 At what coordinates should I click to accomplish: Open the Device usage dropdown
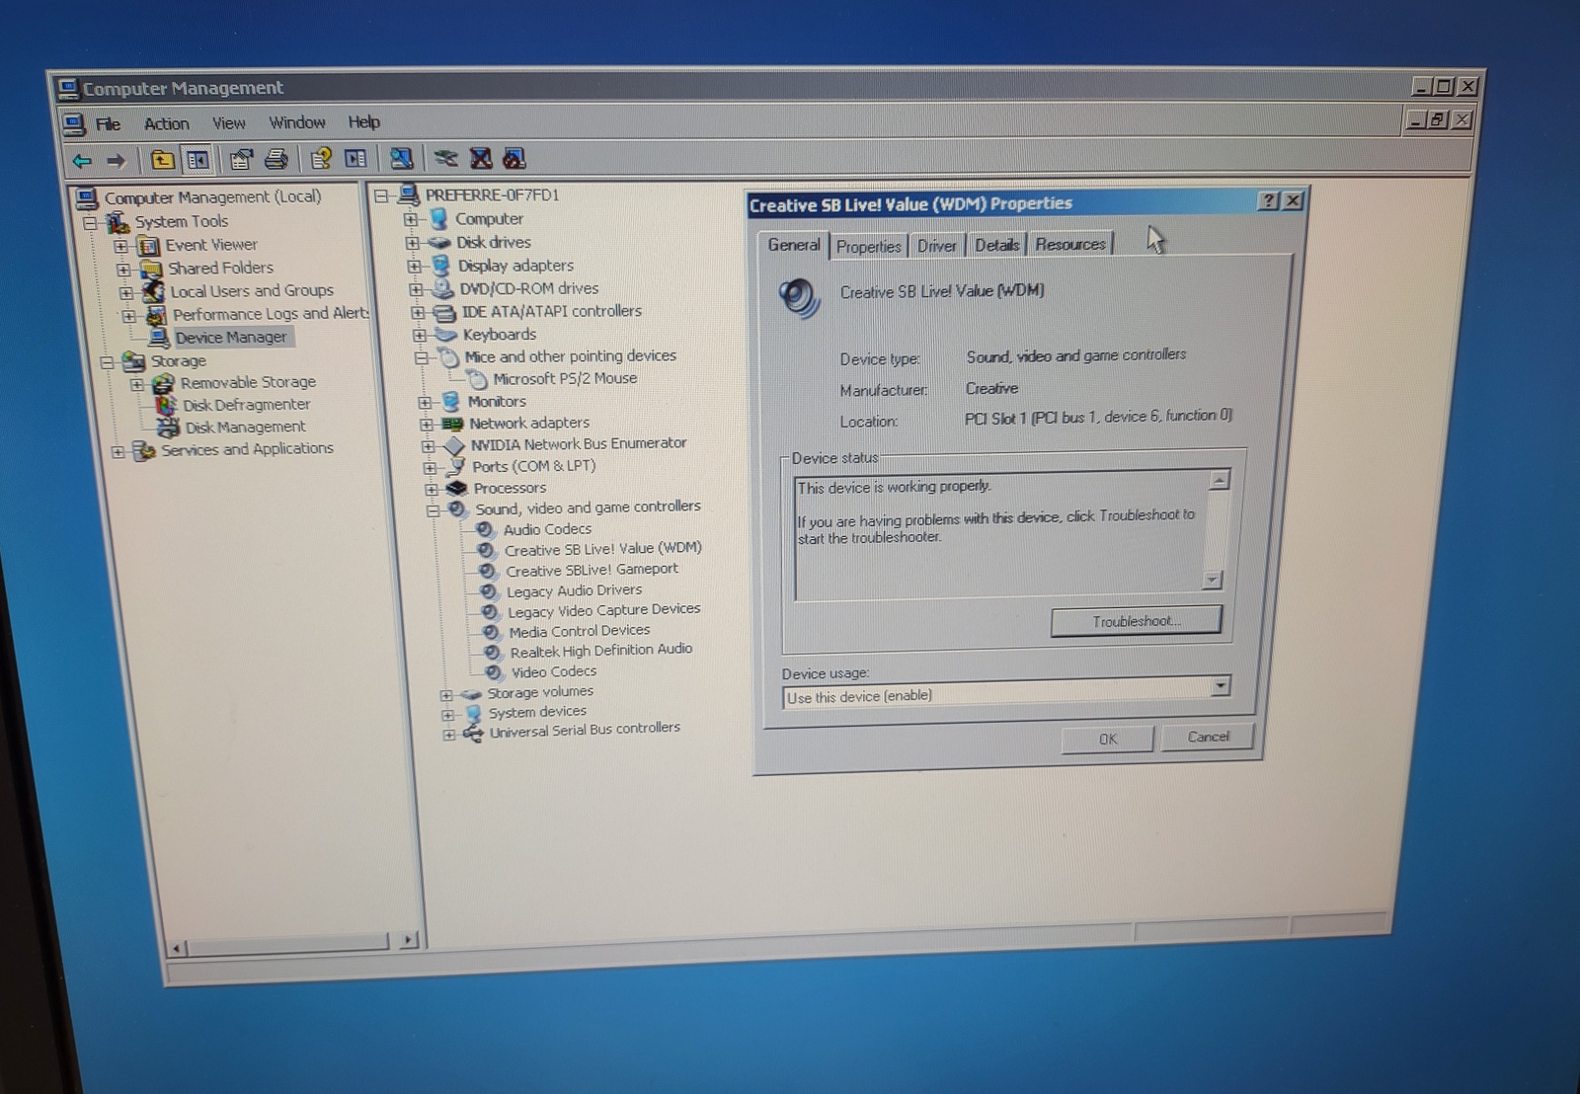(x=1221, y=686)
